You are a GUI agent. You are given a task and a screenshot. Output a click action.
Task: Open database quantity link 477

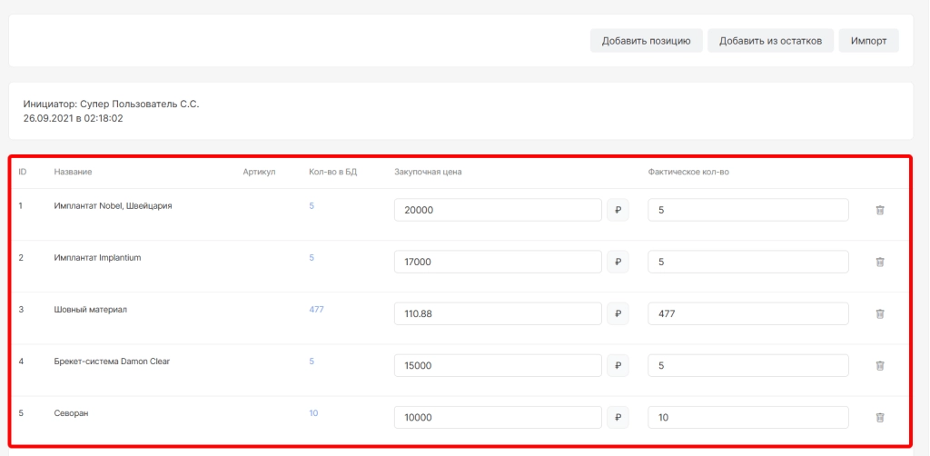(x=316, y=310)
